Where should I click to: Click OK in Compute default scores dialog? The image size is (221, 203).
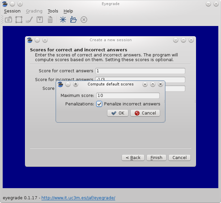(x=118, y=113)
